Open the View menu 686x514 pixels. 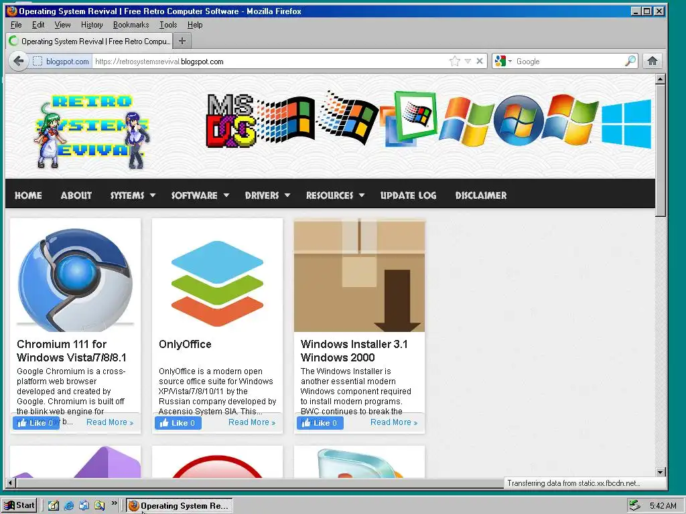click(62, 25)
